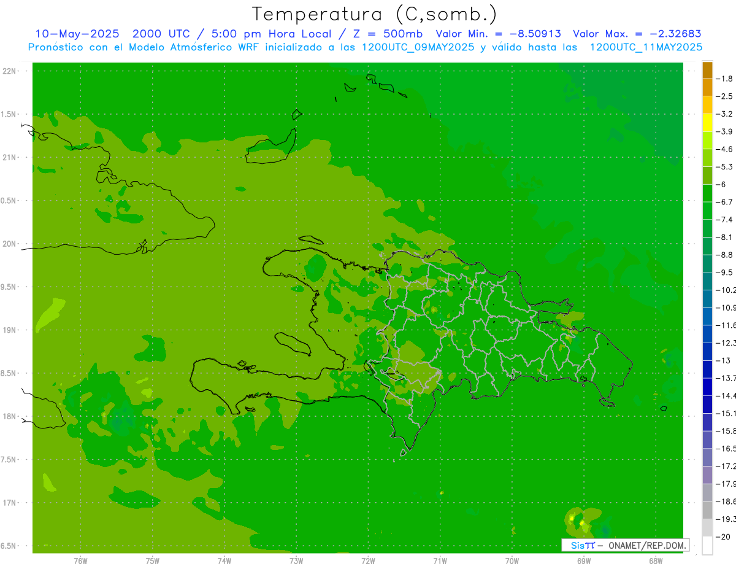Screen dimensions: 736x569
Task: Click the "-8.8" colorbar label
Action: click(x=724, y=255)
